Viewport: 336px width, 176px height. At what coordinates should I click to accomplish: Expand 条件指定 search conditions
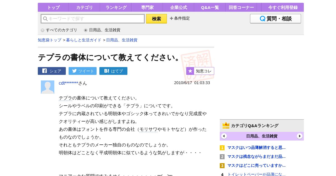[x=180, y=18]
